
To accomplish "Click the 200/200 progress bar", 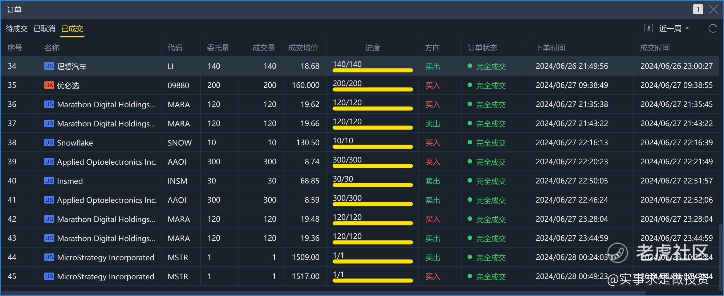I will click(x=373, y=89).
